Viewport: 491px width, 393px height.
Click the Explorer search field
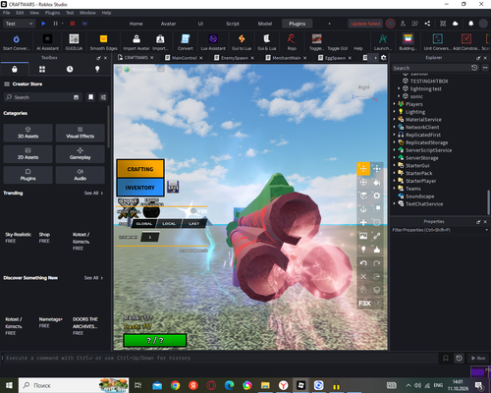431,68
